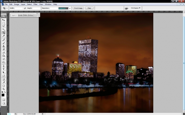The height and width of the screenshot is (115, 185).
Task: Open the Window menu
Action: 48,4
